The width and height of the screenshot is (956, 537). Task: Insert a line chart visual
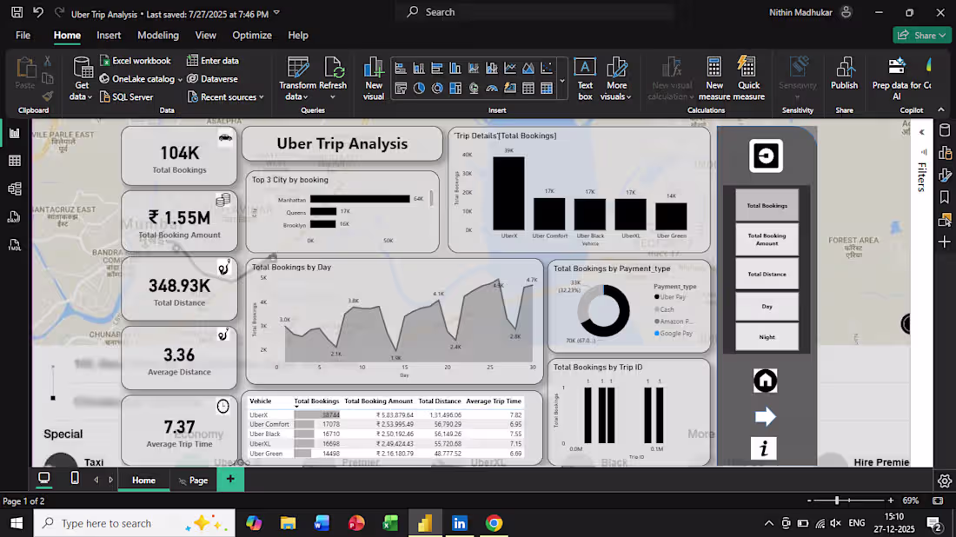[510, 69]
